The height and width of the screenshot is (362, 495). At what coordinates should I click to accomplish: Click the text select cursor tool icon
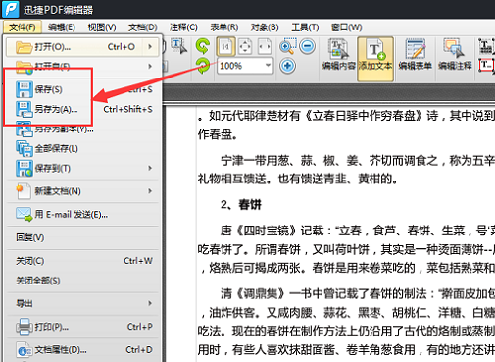[179, 46]
